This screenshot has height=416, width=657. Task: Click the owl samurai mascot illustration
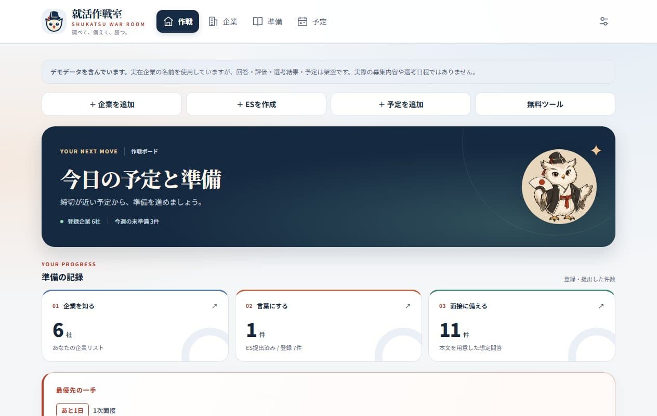coord(559,187)
